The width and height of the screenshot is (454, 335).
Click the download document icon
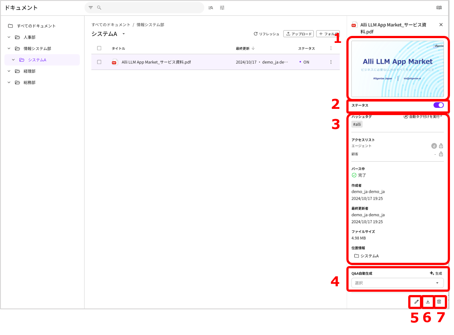click(x=428, y=302)
